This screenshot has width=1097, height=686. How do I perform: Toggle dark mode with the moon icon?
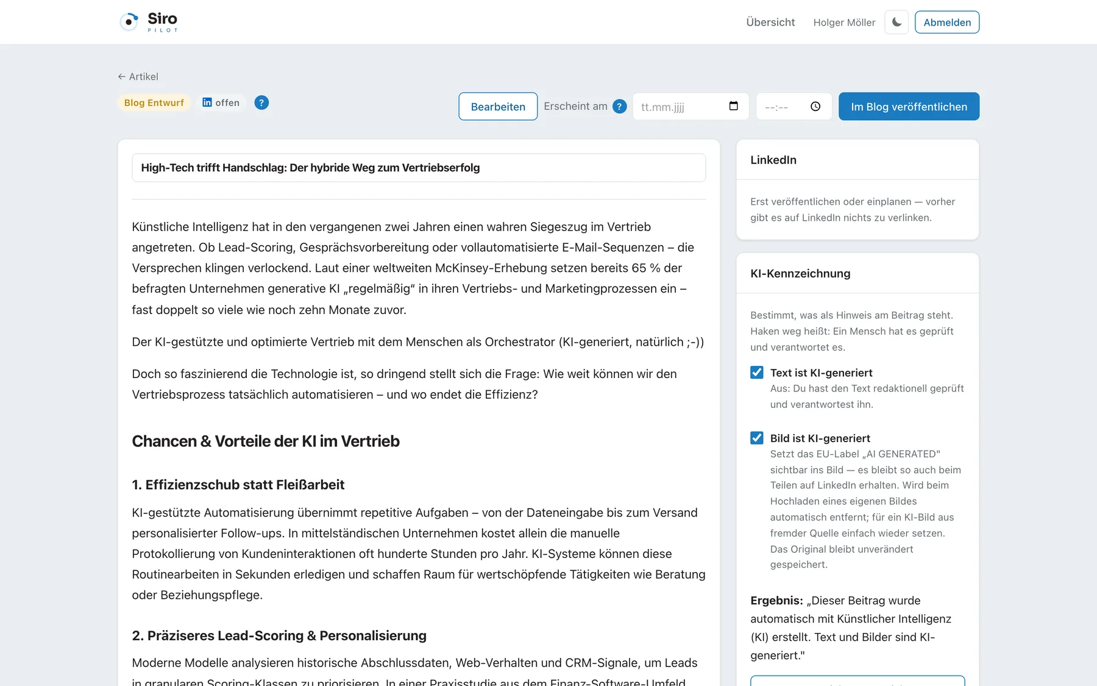(x=896, y=22)
